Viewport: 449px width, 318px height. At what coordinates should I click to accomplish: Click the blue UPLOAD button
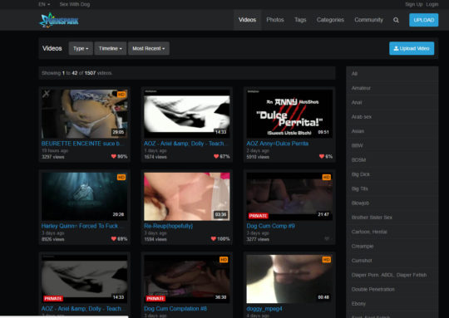coord(423,20)
